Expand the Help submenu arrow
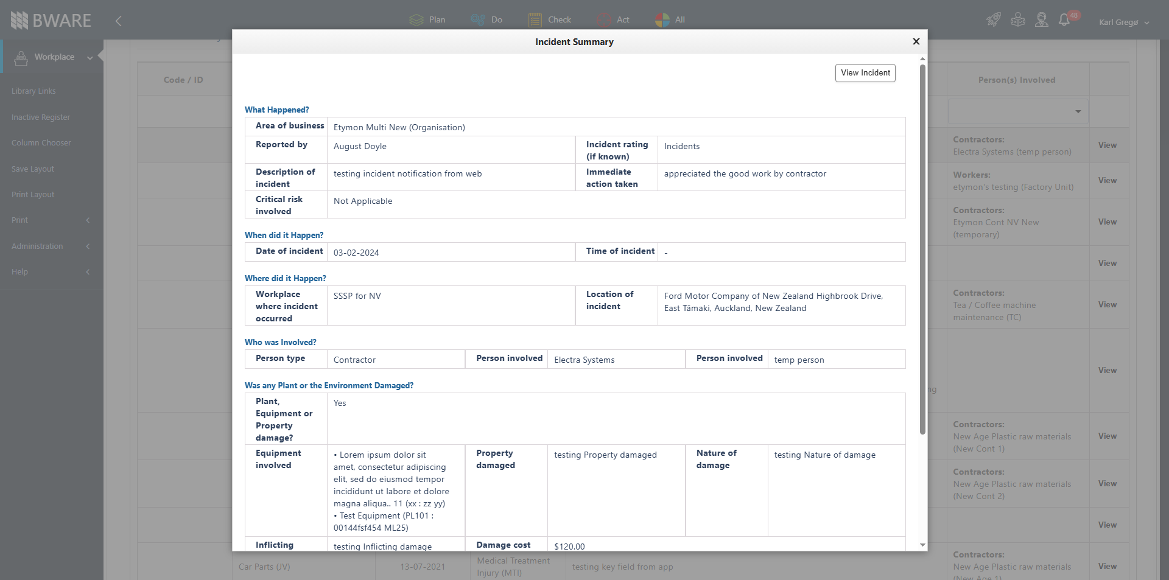The image size is (1169, 580). (x=88, y=272)
